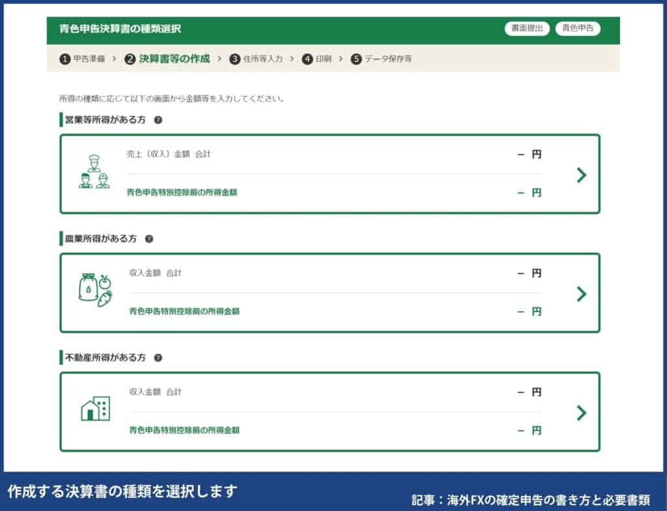Go to step 4 印刷
Viewport: 667px width, 511px height.
(x=317, y=59)
